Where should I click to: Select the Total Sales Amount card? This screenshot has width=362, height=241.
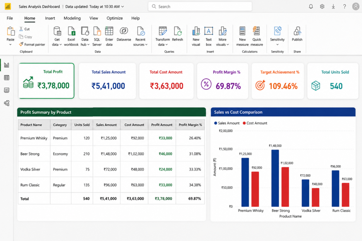click(107, 81)
